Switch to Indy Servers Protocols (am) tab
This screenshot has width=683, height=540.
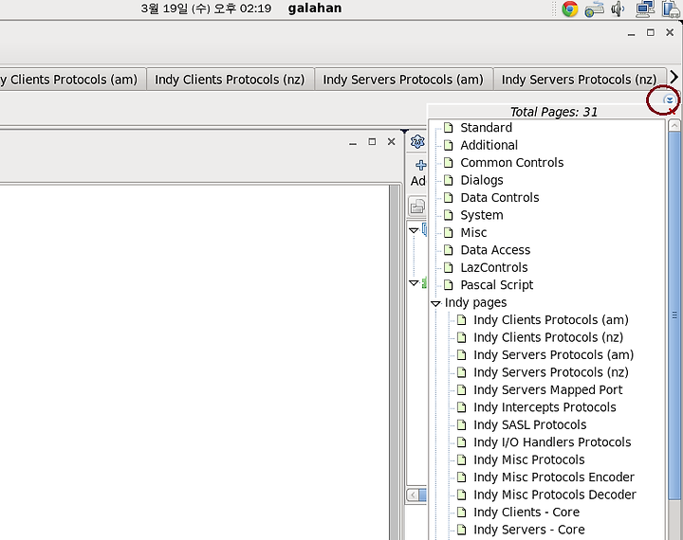(403, 80)
